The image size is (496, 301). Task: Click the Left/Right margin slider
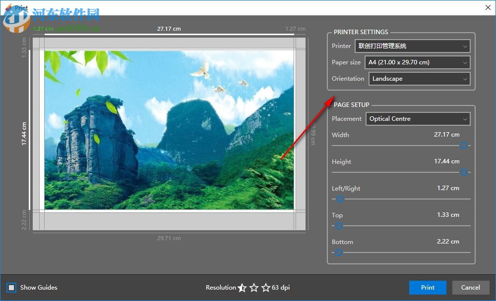(x=340, y=199)
